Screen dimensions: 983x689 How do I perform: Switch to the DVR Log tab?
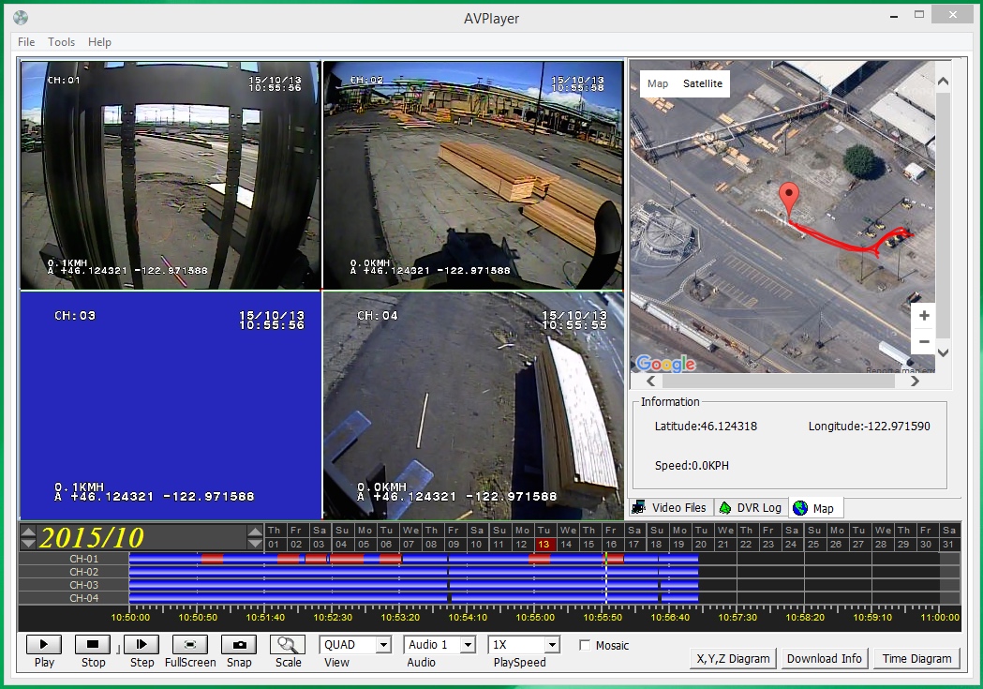coord(750,507)
